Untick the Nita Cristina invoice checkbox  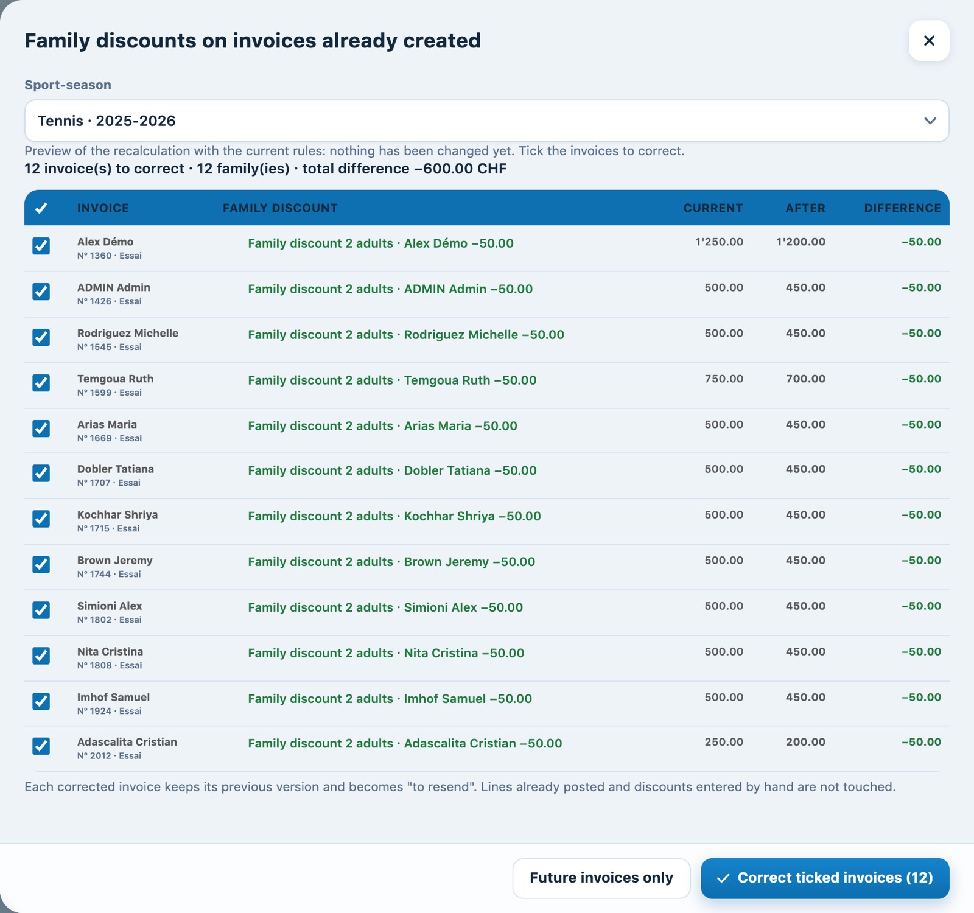click(41, 656)
